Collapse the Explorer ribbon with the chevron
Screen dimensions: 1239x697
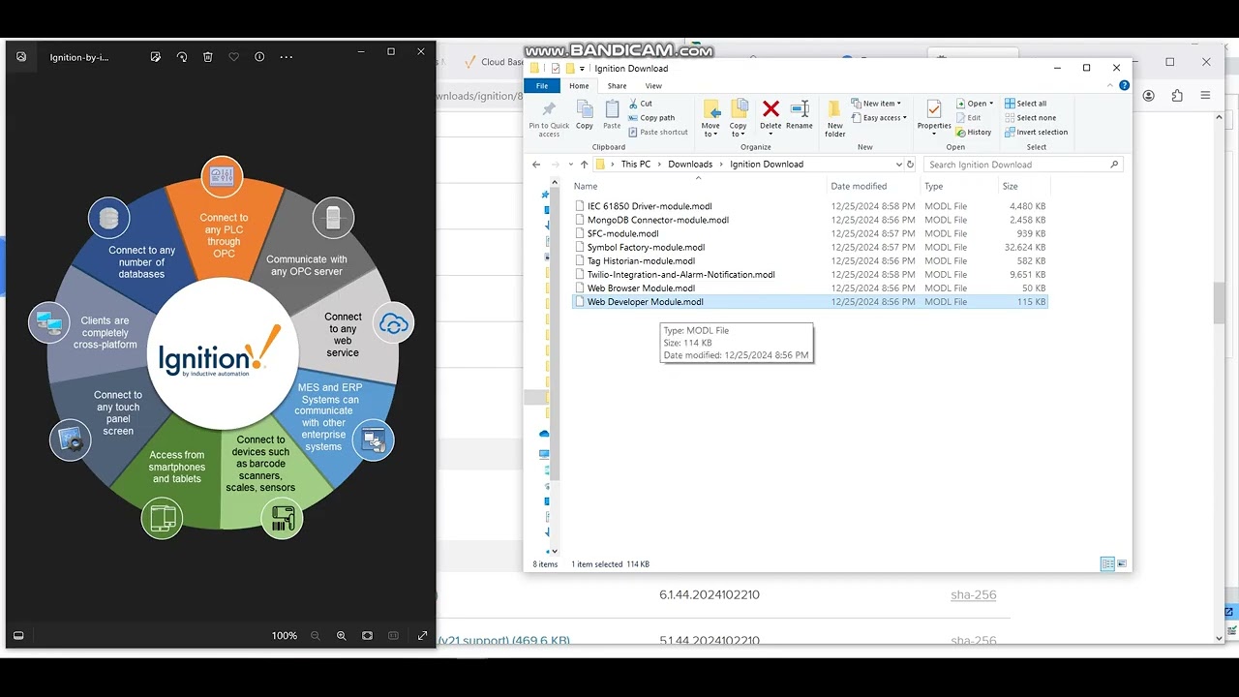[x=1109, y=86]
